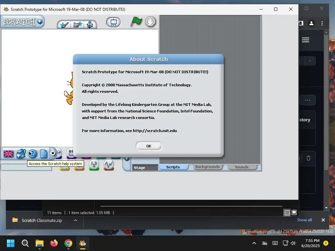The width and height of the screenshot is (335, 251).
Task: Click the blue document page icon
Action: [x=44, y=154]
